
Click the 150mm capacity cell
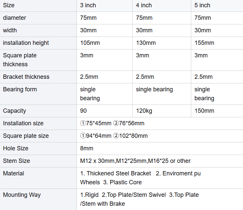[x=217, y=111]
